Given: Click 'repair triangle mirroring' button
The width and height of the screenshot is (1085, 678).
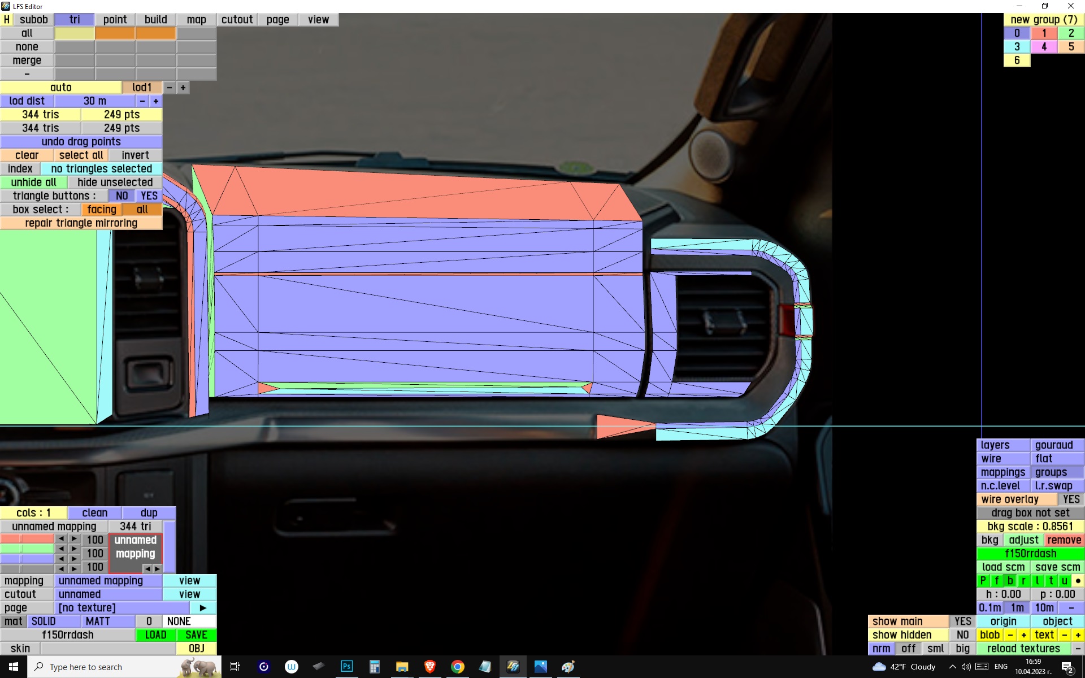Looking at the screenshot, I should (81, 223).
